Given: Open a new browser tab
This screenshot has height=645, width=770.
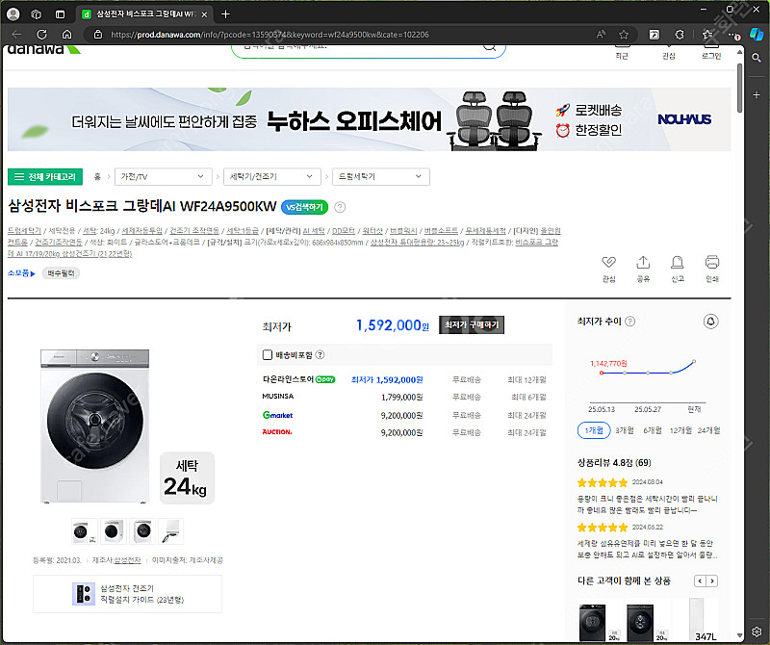Looking at the screenshot, I should tap(225, 14).
